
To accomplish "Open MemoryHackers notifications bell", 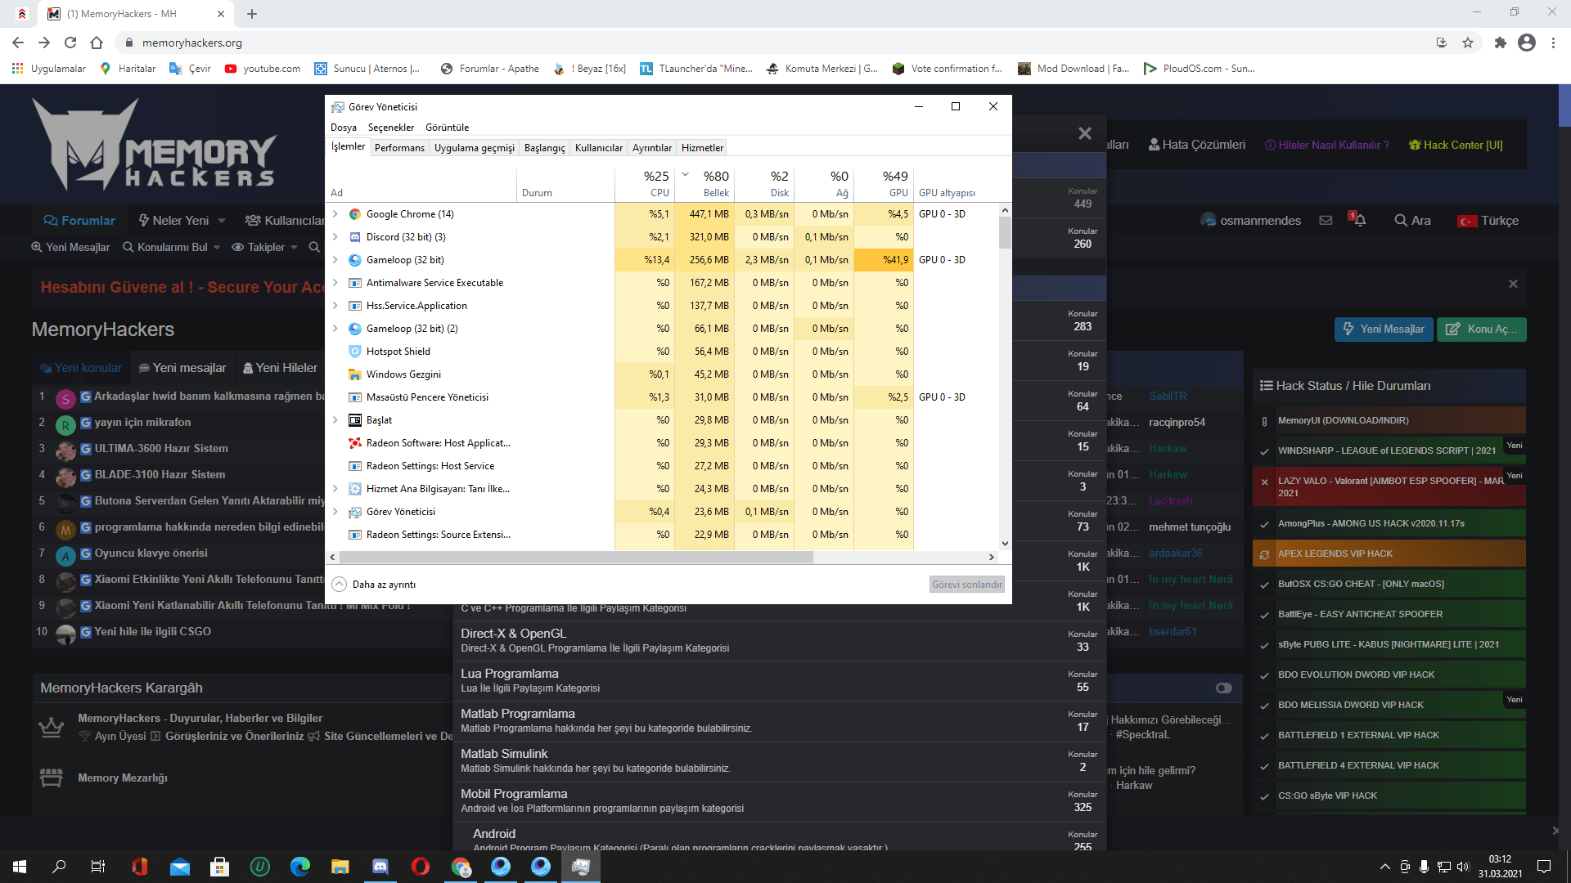I will click(x=1358, y=220).
